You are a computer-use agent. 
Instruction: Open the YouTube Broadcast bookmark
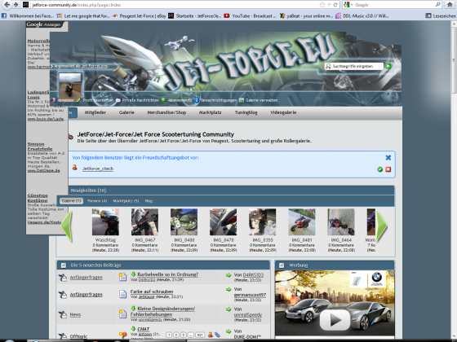point(250,15)
